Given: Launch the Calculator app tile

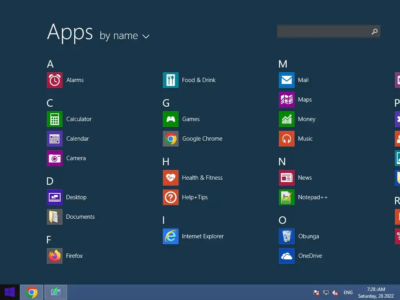Looking at the screenshot, I should coord(55,119).
